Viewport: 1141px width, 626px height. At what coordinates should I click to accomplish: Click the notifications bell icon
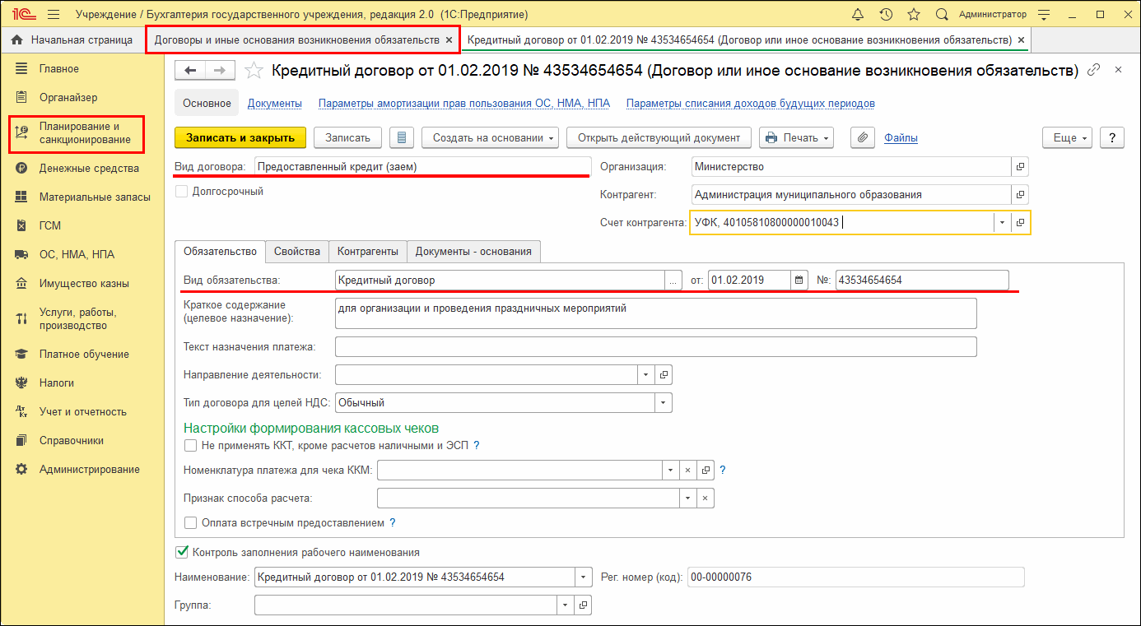click(x=858, y=15)
